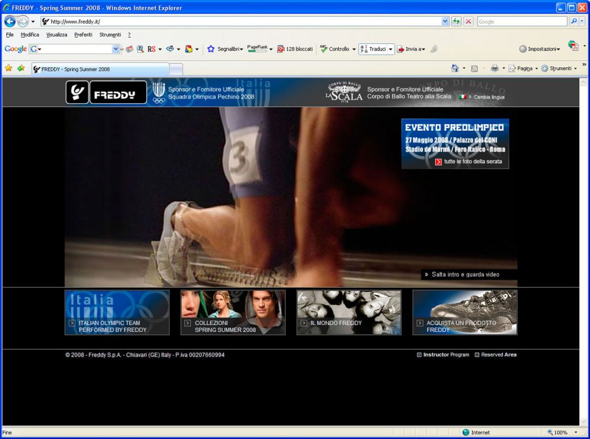The height and width of the screenshot is (439, 590).
Task: Open the Preferiti menu
Action: (x=83, y=35)
